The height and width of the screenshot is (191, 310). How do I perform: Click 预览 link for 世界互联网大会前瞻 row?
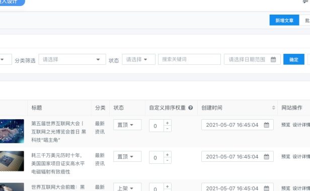coord(286,188)
